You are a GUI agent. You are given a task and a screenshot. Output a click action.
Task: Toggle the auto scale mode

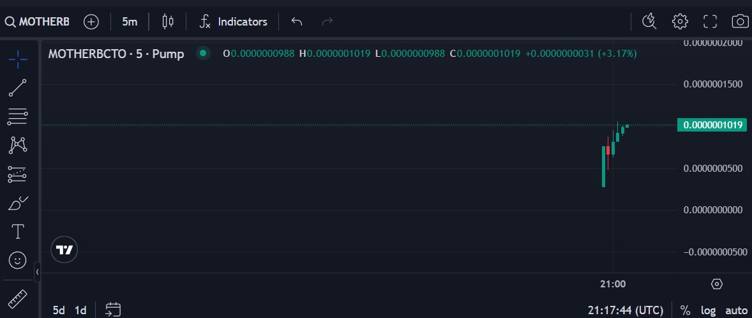736,310
